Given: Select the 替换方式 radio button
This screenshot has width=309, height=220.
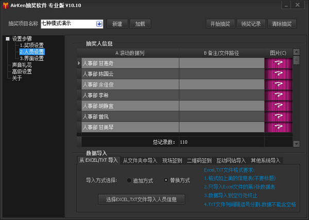Looking at the screenshot, I should 166,180.
